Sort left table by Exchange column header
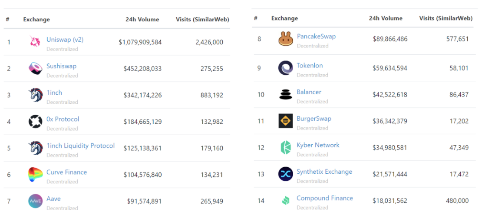 click(36, 20)
